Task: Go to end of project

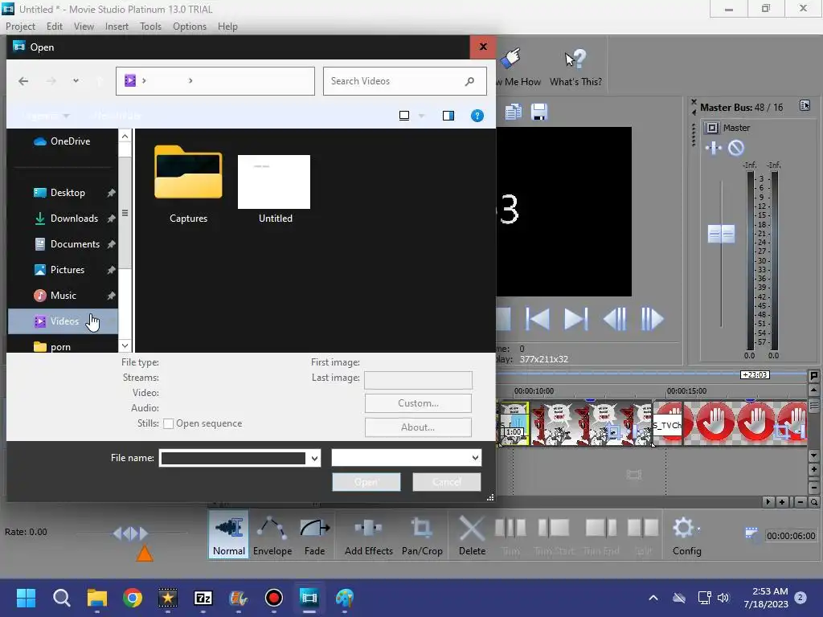Action: [x=575, y=318]
